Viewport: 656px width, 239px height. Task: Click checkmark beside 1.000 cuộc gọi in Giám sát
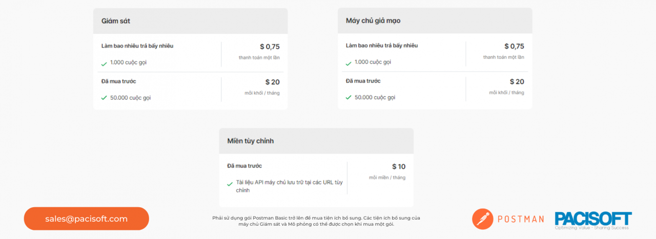(x=104, y=63)
